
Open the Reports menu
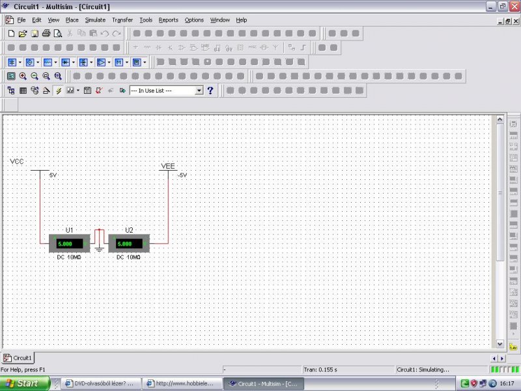click(x=169, y=20)
